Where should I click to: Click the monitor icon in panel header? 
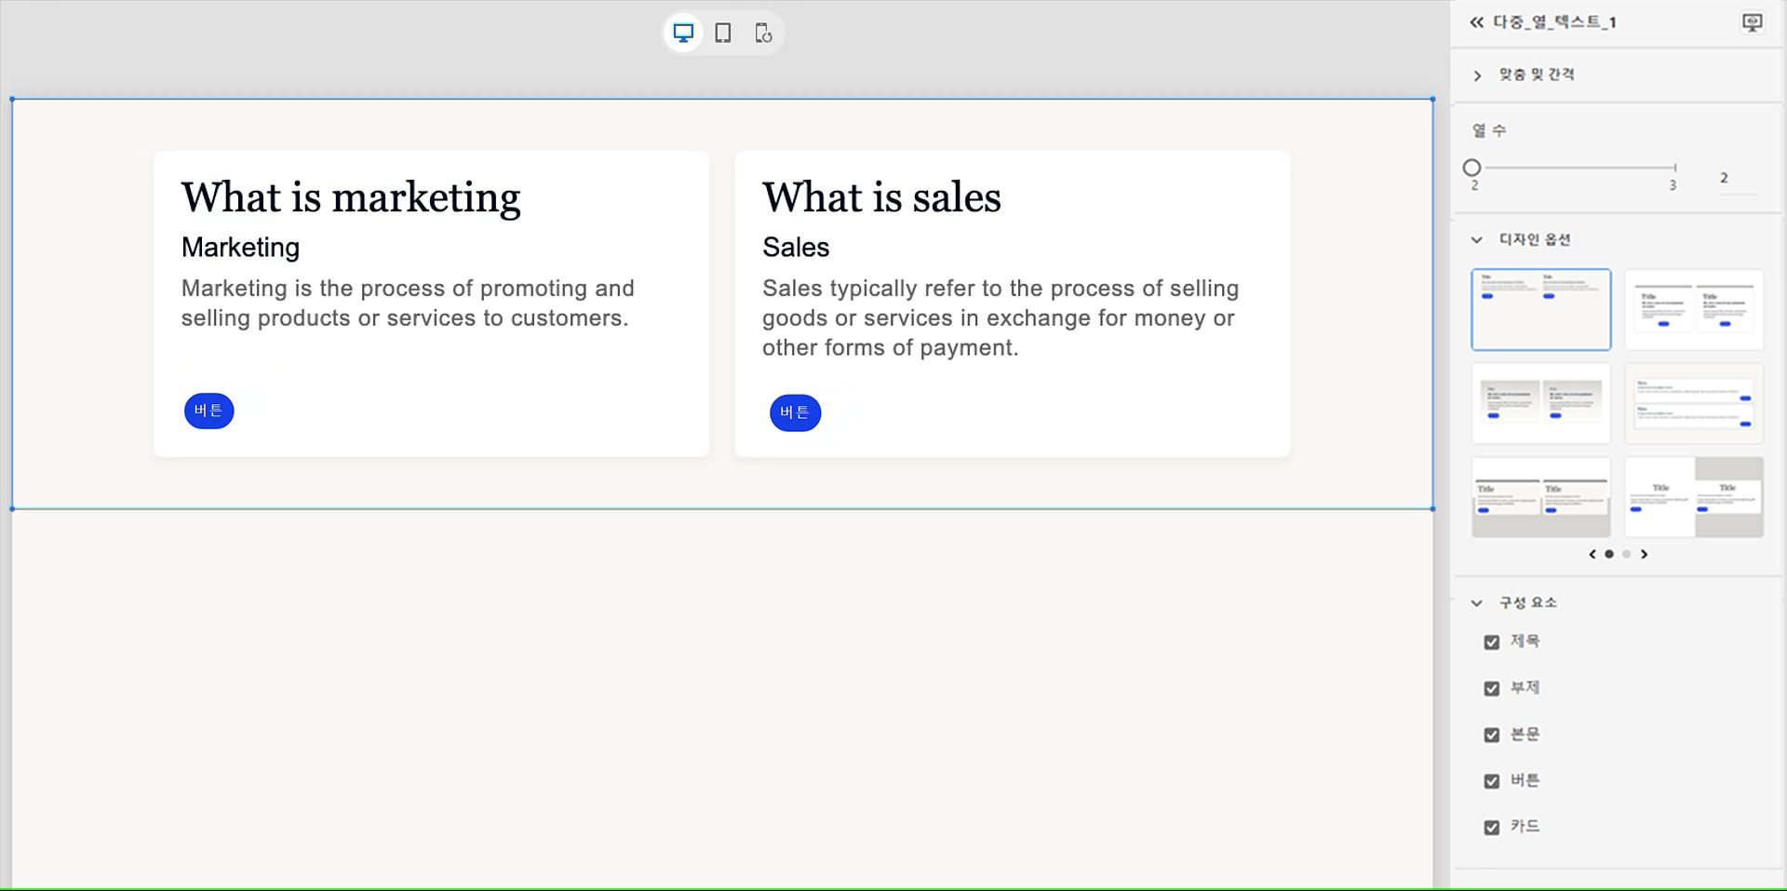pyautogui.click(x=1752, y=22)
